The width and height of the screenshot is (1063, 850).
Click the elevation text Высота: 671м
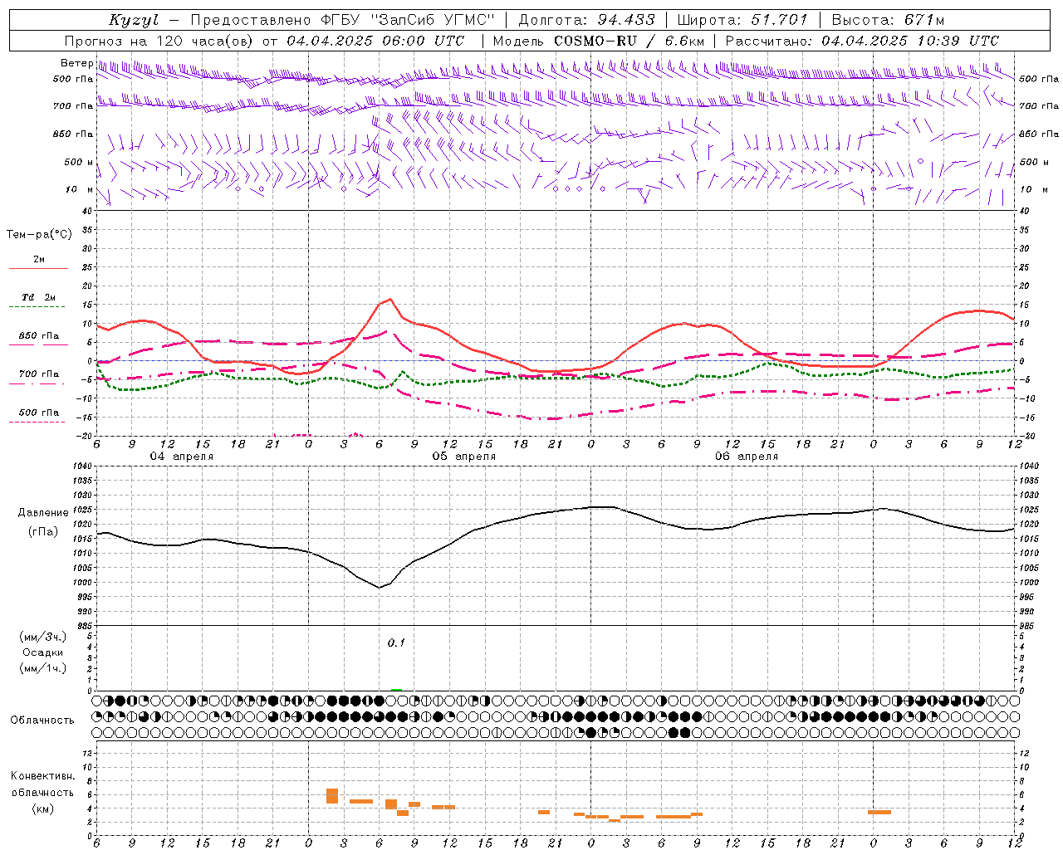pyautogui.click(x=888, y=20)
